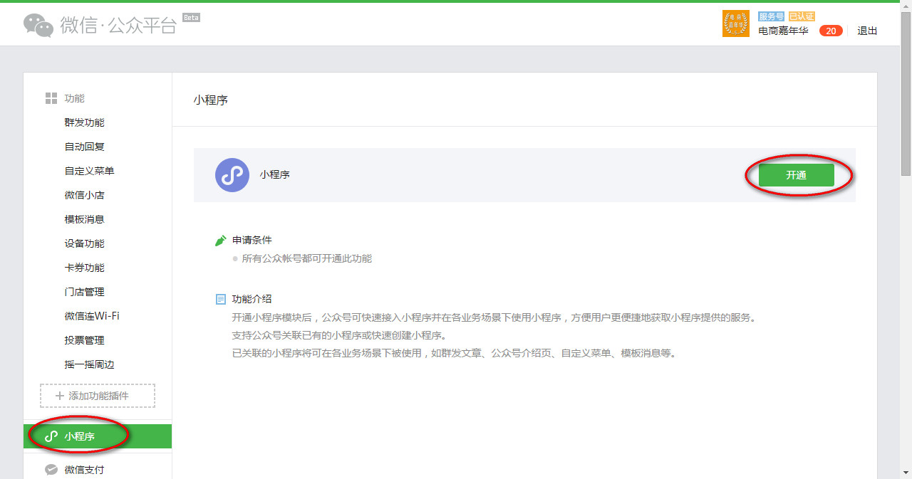Open 微信连Wi-Fi menu item
Screen dimensions: 912x479
(92, 316)
